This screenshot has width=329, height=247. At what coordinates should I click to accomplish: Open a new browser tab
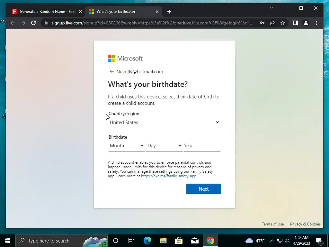(x=169, y=12)
